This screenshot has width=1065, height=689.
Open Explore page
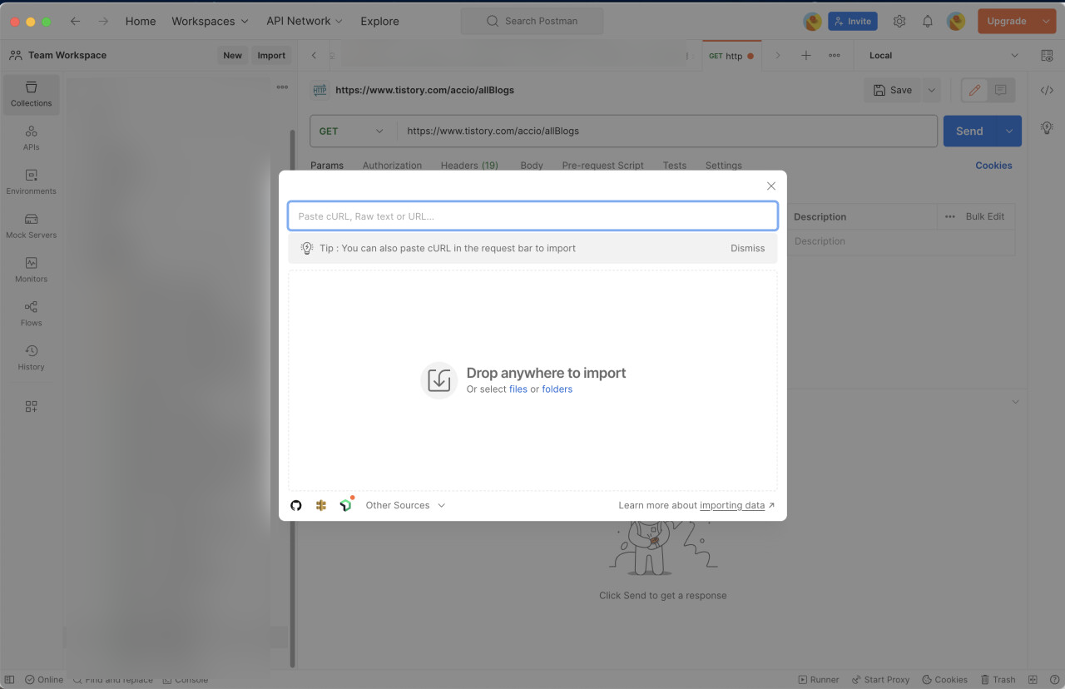(379, 22)
